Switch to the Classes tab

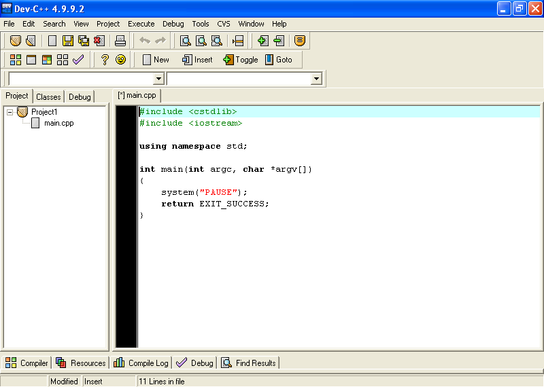tap(48, 97)
